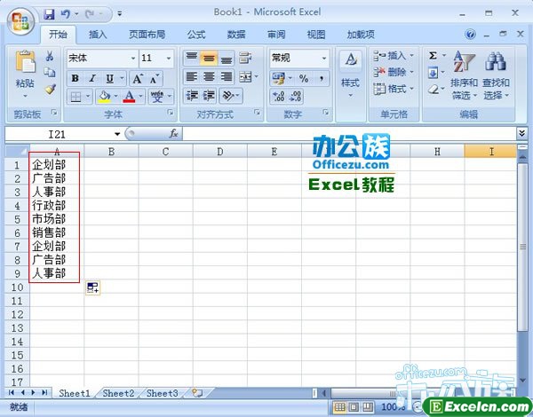Open 排序和筛选 sort filter tool
The image size is (533, 417).
pos(464,75)
